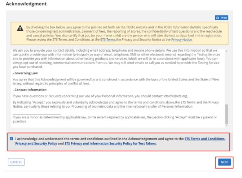Click the warning triangle icon

[20, 28]
